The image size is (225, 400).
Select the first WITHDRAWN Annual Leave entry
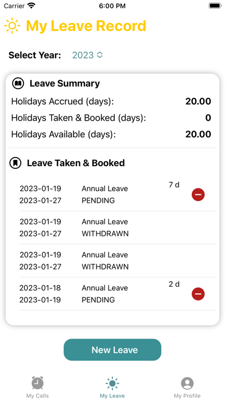coord(118,228)
